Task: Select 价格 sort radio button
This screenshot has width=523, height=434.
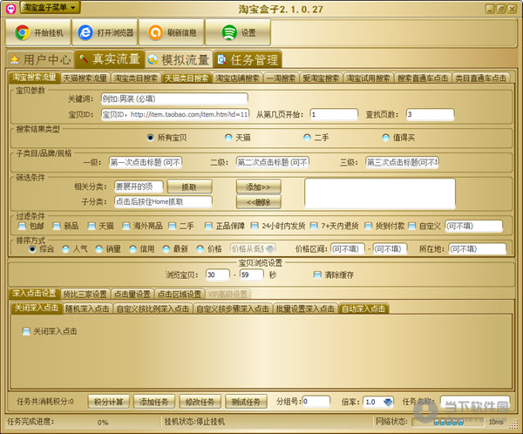Action: click(200, 249)
